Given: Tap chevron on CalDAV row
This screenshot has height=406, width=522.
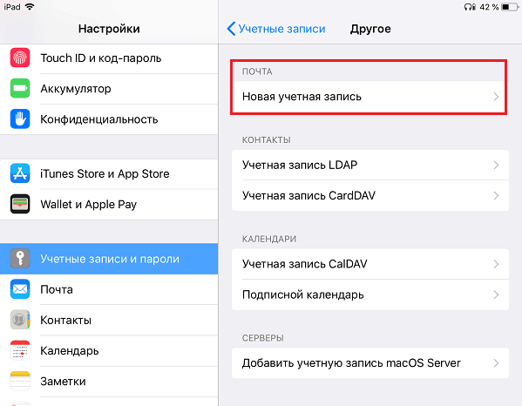Looking at the screenshot, I should tap(496, 264).
